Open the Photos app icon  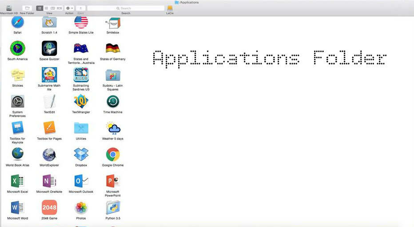[81, 208]
